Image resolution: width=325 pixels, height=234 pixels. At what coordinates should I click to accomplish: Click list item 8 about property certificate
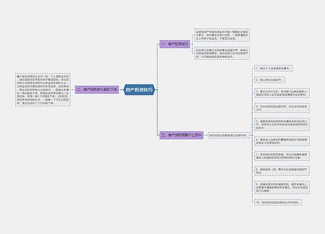point(282,171)
